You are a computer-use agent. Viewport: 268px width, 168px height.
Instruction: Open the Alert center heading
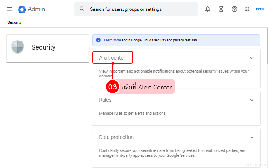112,58
